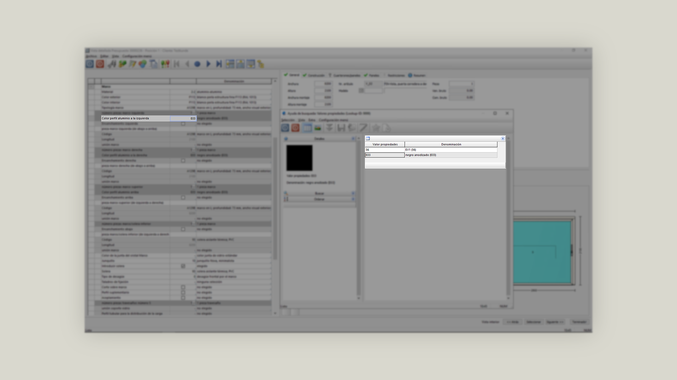Click the red circular icon in main toolbar

click(100, 64)
